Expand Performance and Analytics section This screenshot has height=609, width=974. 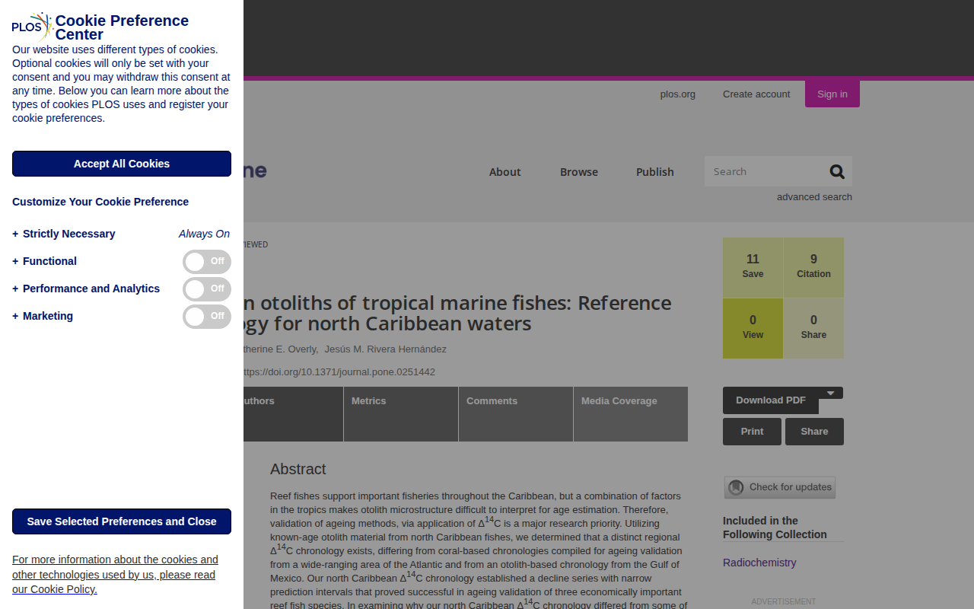point(86,289)
